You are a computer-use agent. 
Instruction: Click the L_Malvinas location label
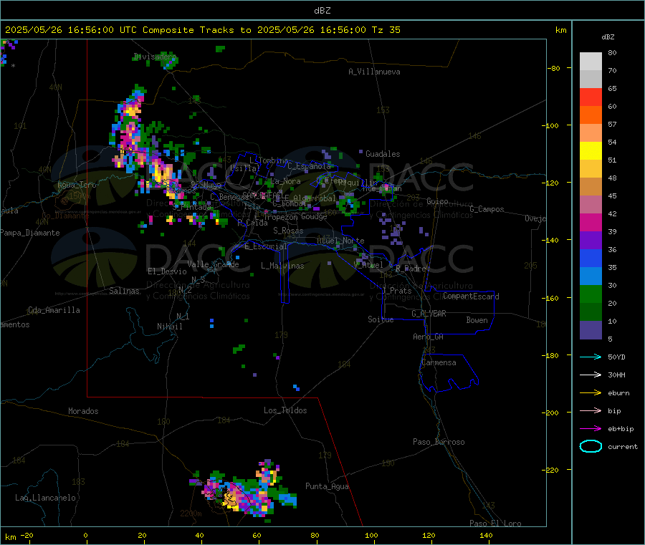(x=282, y=266)
